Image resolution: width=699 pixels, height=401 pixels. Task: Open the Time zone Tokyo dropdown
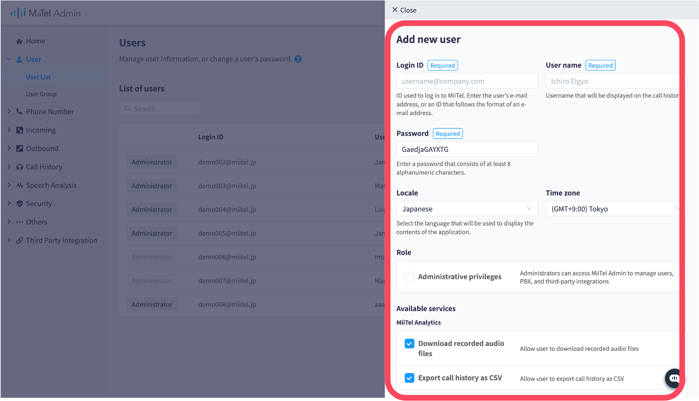(x=615, y=209)
